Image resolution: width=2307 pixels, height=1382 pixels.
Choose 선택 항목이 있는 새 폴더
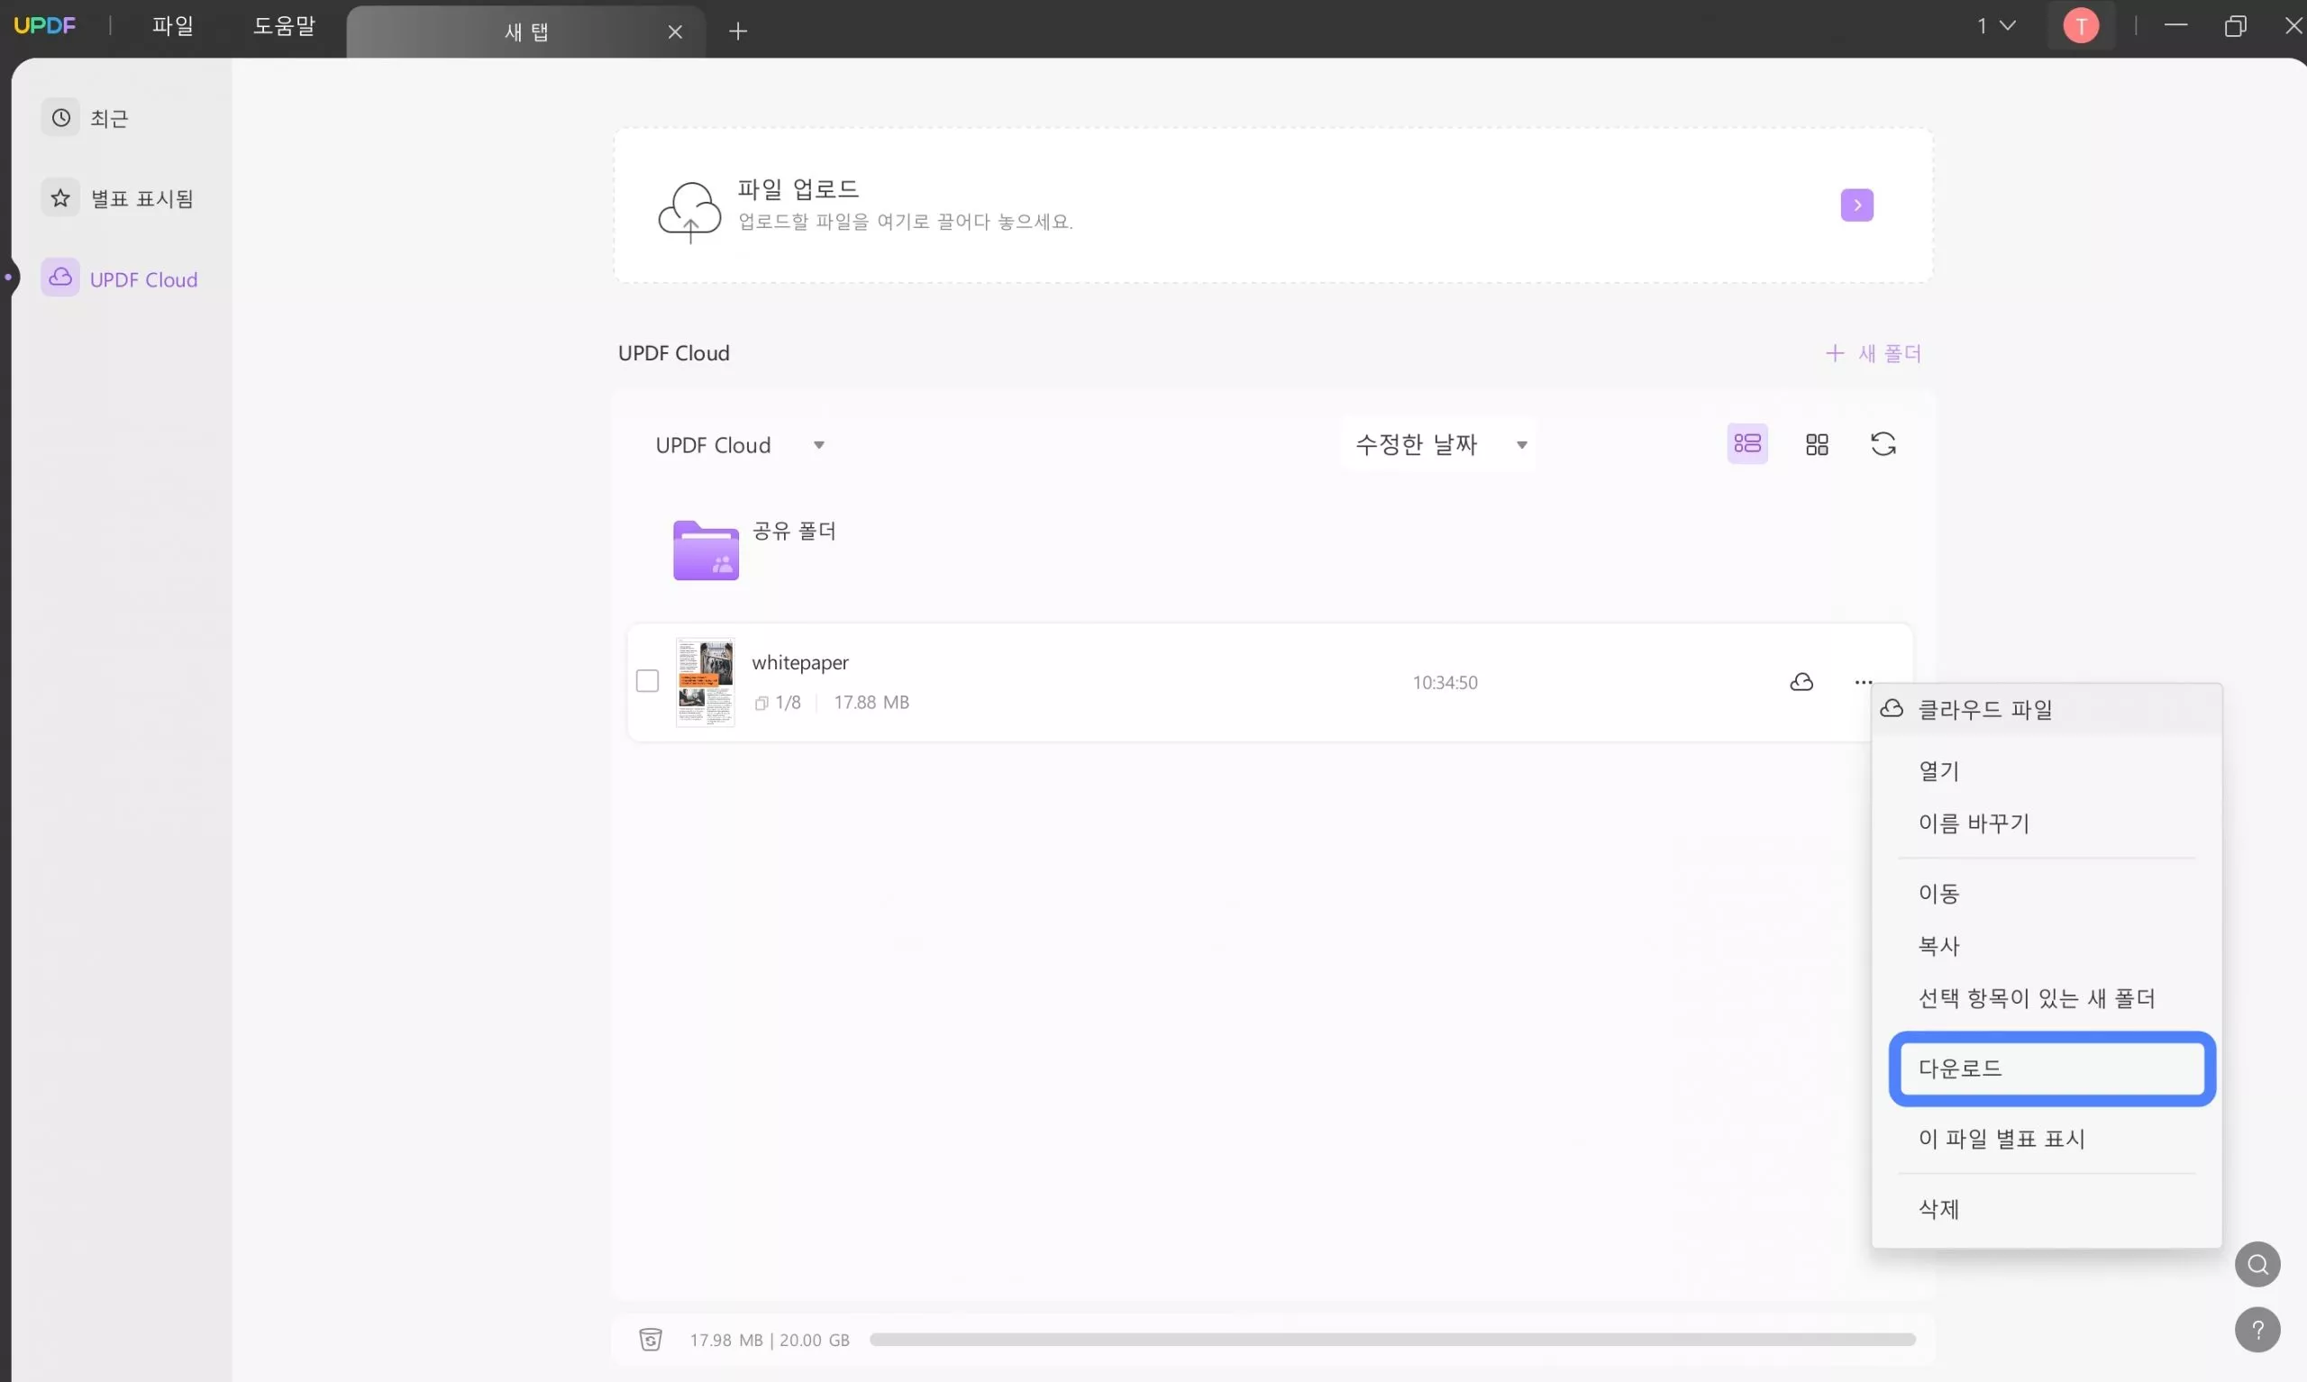point(2046,998)
